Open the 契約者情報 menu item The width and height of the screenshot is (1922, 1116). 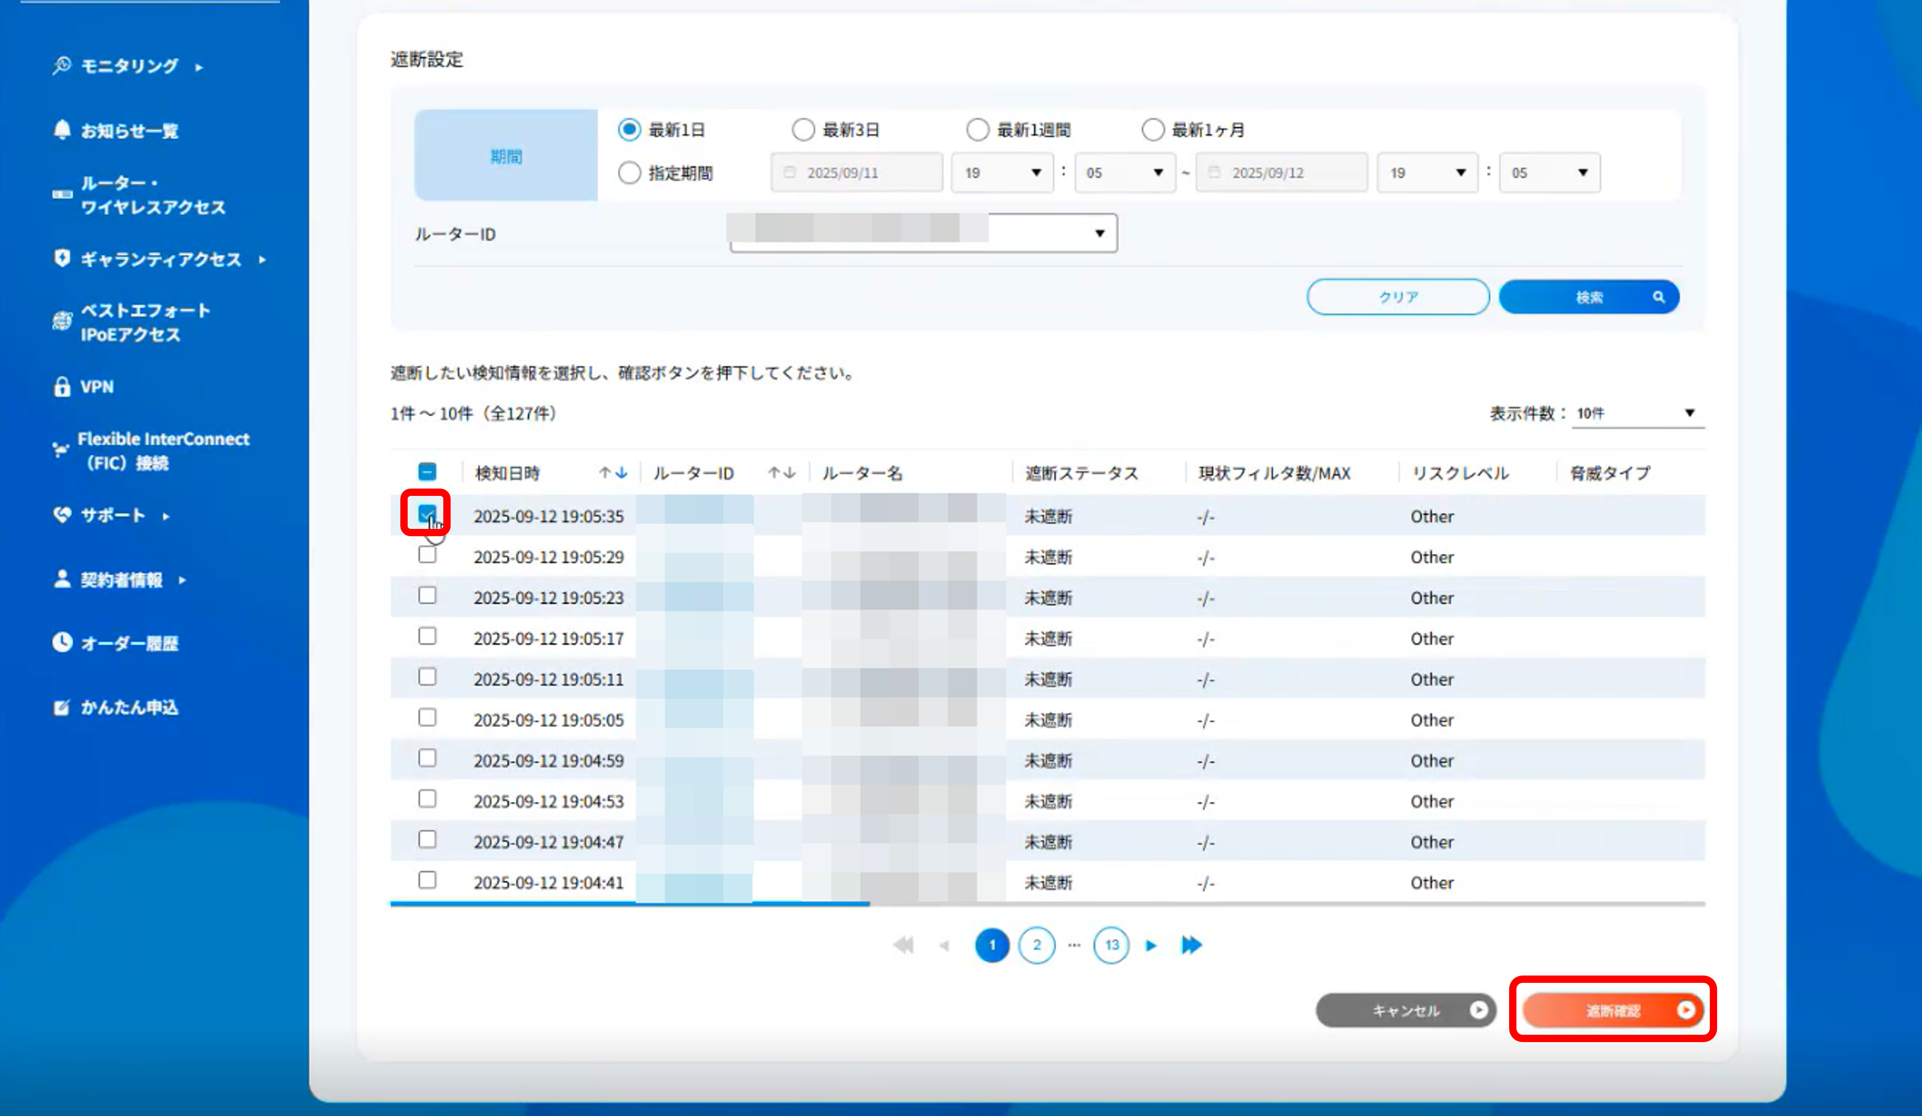pyautogui.click(x=121, y=580)
